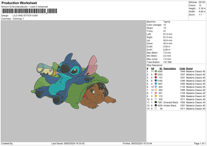Viewport: 207px width, 146px height.
Task: Select the Amber Black color swatch
Action: [x=156, y=105]
